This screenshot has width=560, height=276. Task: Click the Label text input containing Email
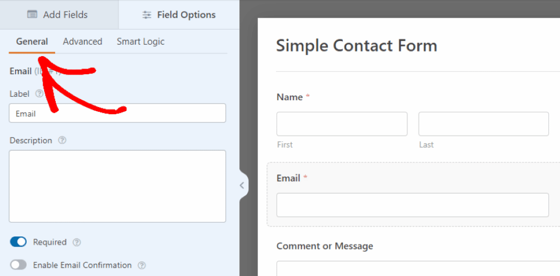tap(117, 113)
